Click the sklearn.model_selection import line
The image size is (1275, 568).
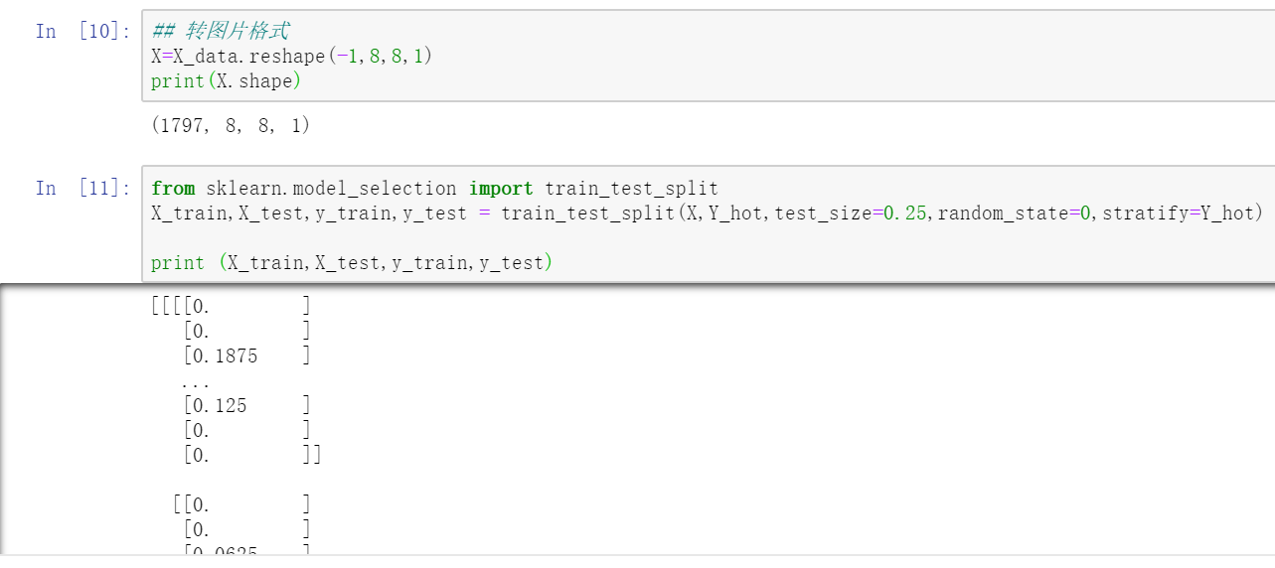(433, 189)
